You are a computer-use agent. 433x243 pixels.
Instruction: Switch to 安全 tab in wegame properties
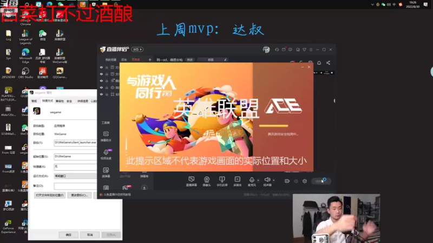tap(69, 101)
